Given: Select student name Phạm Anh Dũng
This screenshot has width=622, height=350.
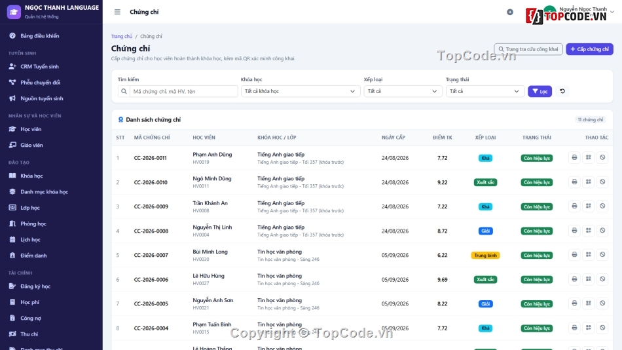Looking at the screenshot, I should tap(212, 155).
